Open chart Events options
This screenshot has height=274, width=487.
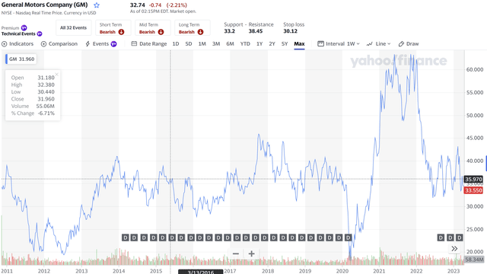pos(101,44)
